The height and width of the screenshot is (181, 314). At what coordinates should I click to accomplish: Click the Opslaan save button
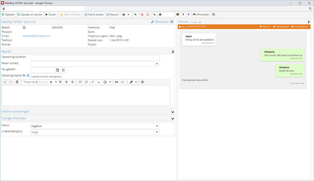[x=8, y=15]
